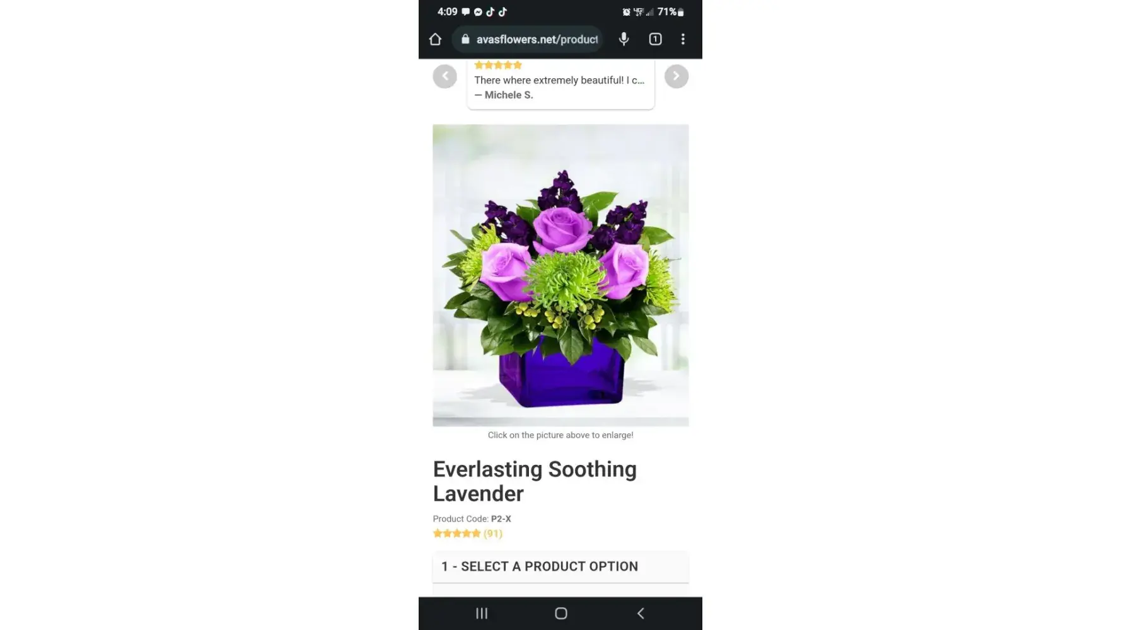Click the 'Click on the picture above' caption
This screenshot has height=630, width=1121.
[560, 435]
